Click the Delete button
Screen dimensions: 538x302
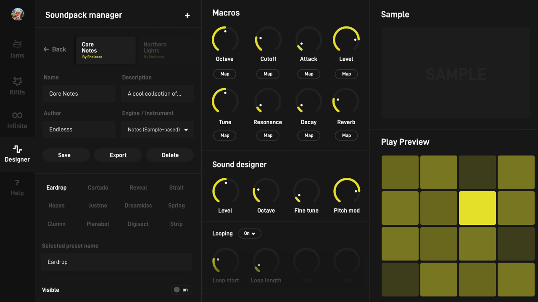coord(170,155)
